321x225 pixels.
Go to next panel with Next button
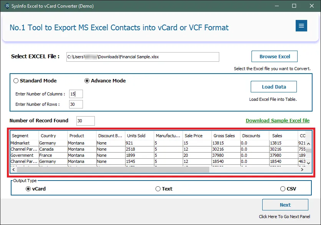click(x=285, y=205)
